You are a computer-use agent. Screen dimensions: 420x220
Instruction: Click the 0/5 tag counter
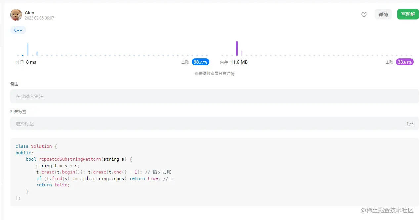click(410, 124)
